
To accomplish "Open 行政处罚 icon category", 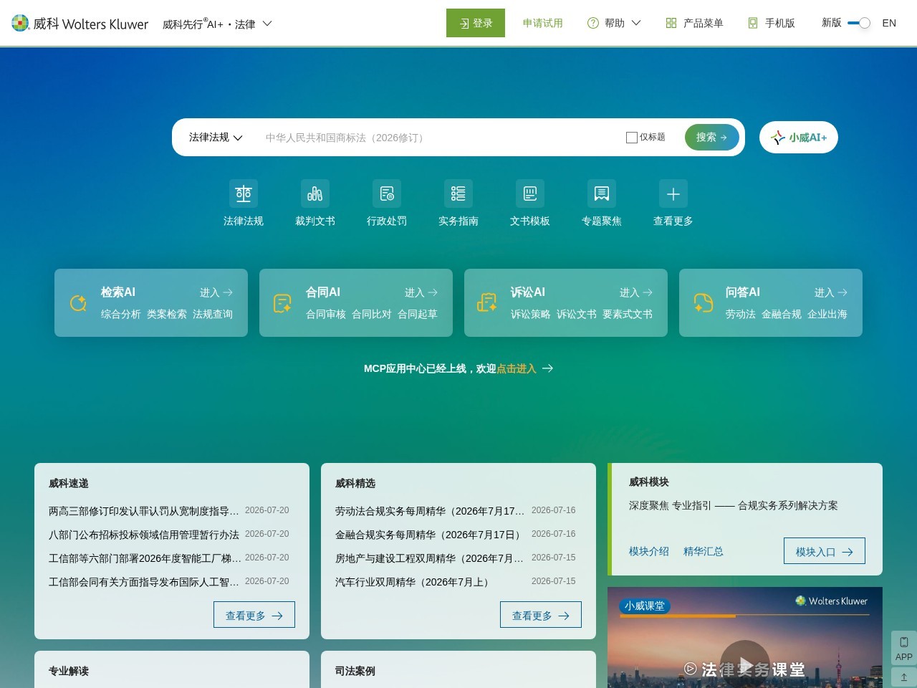I will click(387, 193).
